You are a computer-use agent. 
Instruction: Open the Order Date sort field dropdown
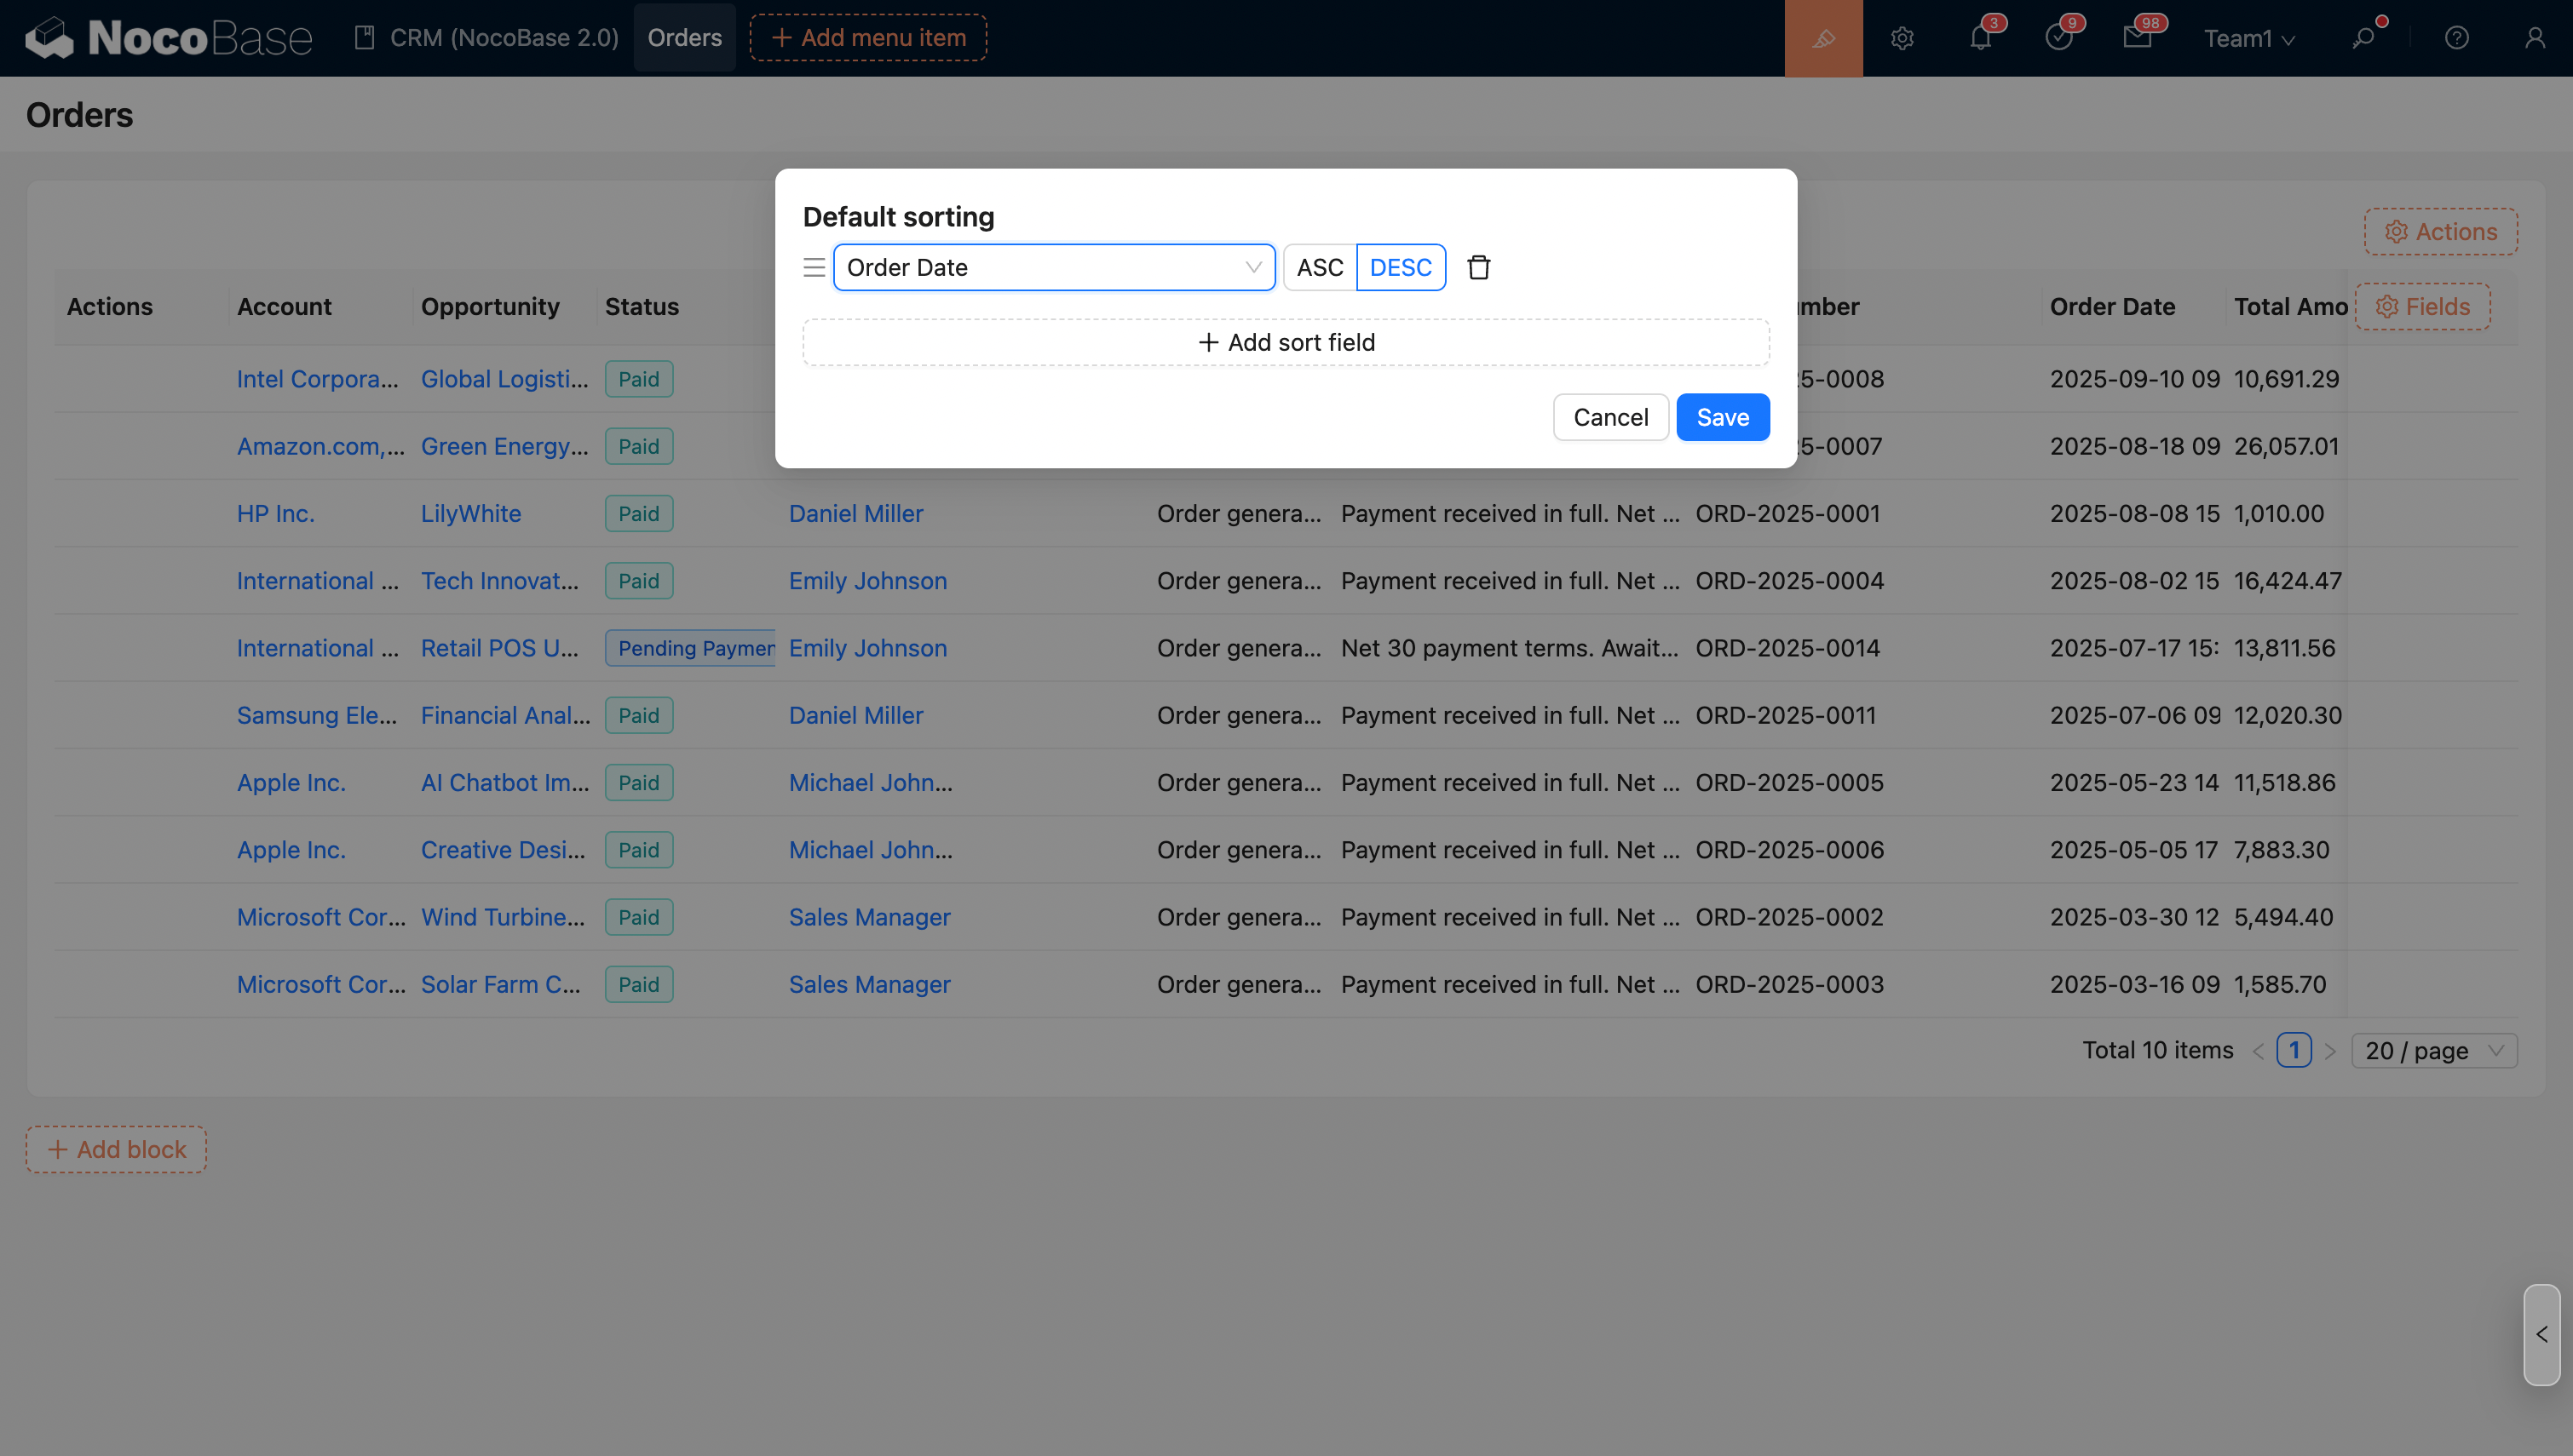(x=1053, y=267)
